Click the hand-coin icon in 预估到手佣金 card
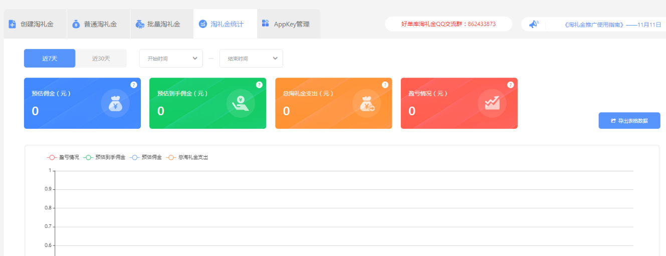The width and height of the screenshot is (666, 256). click(241, 103)
